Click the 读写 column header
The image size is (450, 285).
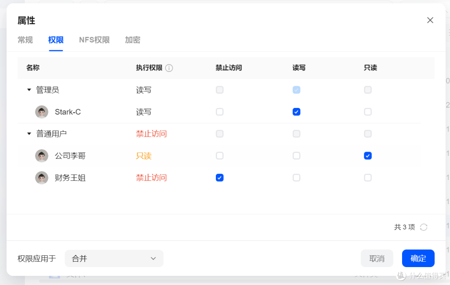click(x=299, y=68)
